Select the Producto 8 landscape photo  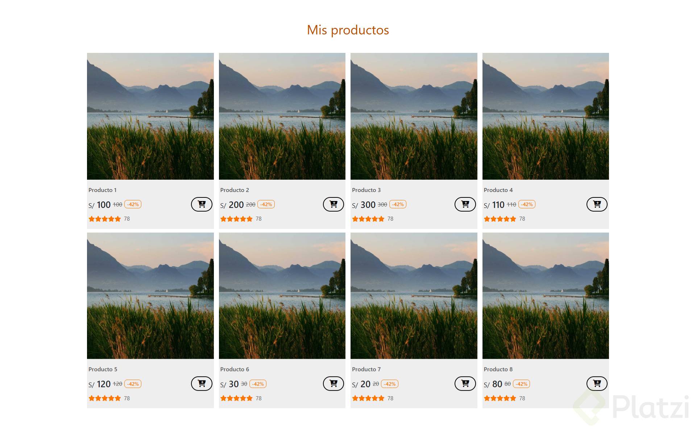click(546, 296)
